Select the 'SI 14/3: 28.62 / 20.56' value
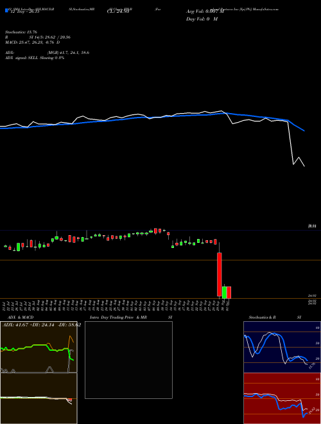This screenshot has height=424, width=321. click(x=50, y=37)
